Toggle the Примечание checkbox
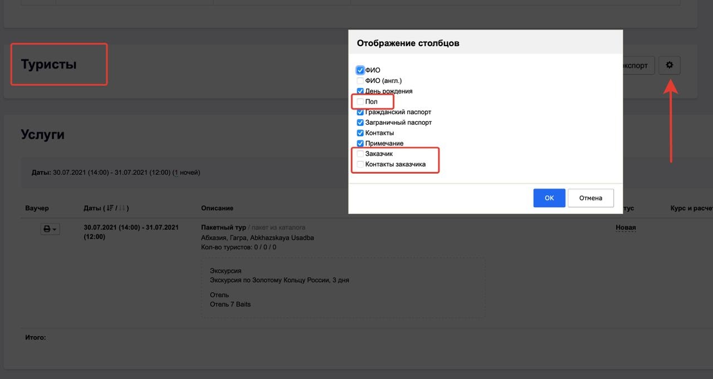Screen dimensions: 713x379 point(360,144)
